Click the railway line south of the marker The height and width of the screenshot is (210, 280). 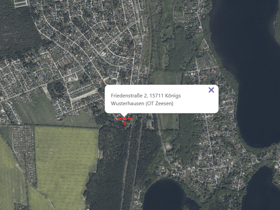(137, 160)
